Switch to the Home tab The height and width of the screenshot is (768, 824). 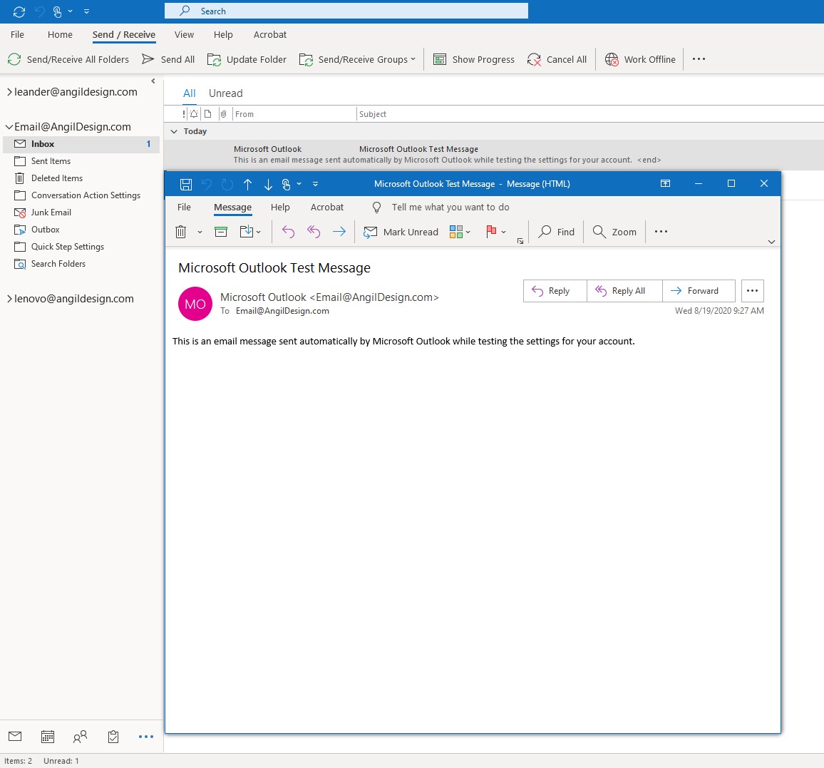point(60,35)
